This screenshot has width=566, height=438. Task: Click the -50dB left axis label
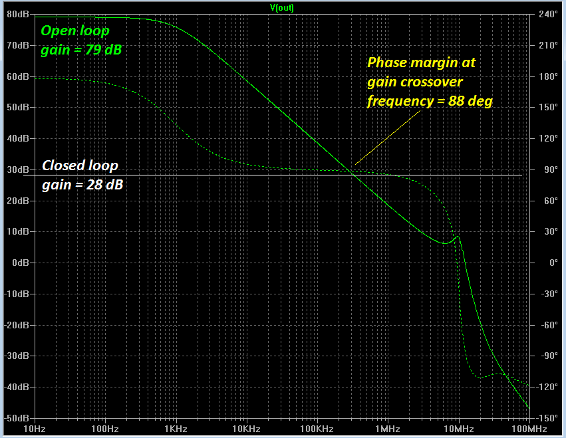click(17, 418)
